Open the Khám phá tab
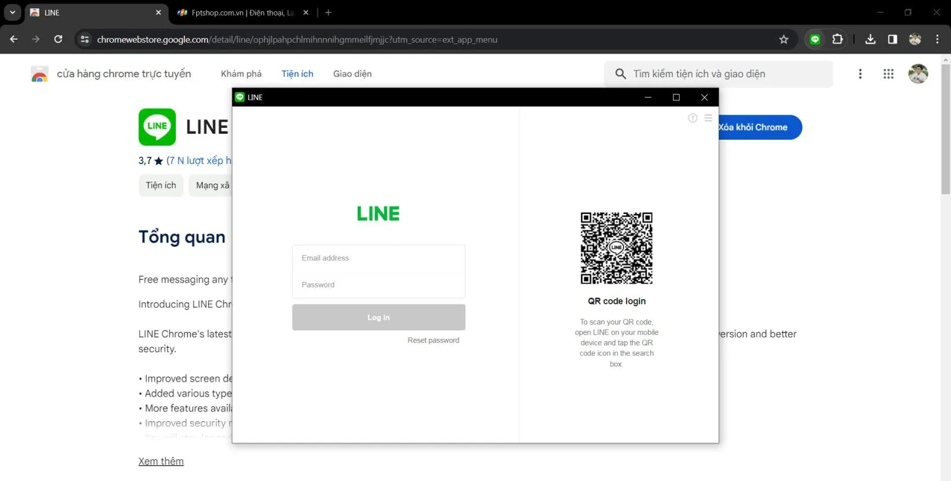Viewport: 951px width, 481px height. point(241,74)
